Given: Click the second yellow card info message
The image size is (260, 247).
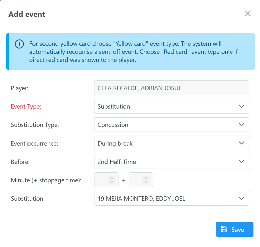Looking at the screenshot, I should [133, 52].
